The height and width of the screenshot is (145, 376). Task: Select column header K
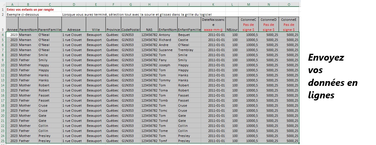point(213,4)
